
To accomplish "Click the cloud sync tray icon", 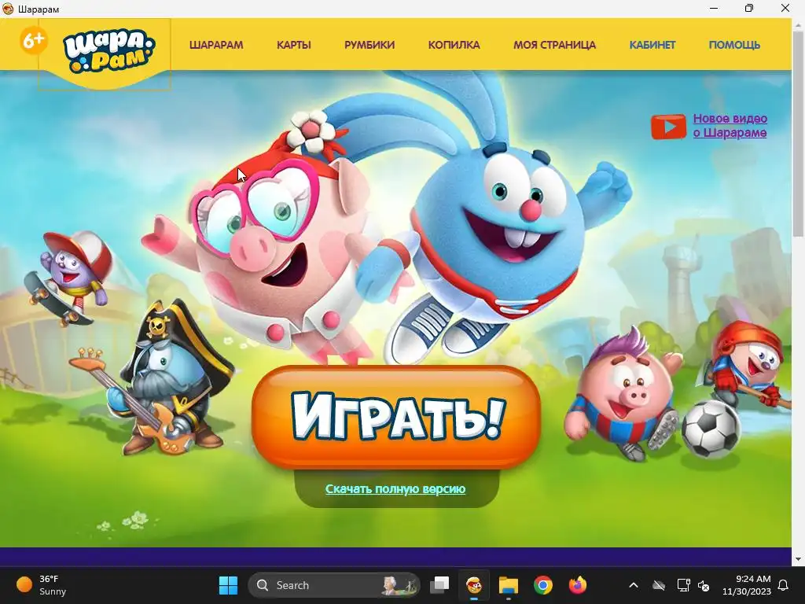I will click(x=658, y=585).
